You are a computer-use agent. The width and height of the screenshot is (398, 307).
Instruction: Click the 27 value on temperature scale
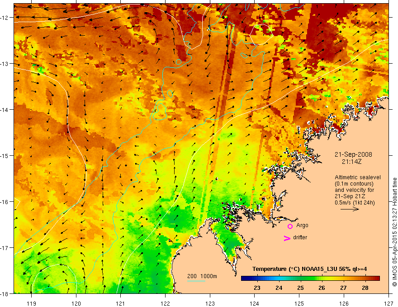[x=343, y=288]
